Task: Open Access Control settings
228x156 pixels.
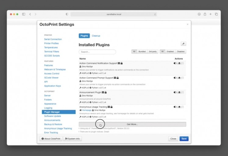Action: pos(52,74)
